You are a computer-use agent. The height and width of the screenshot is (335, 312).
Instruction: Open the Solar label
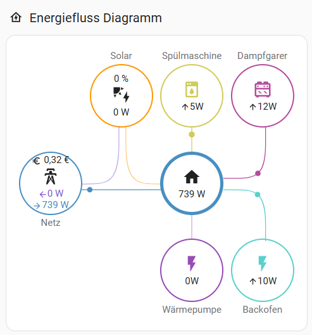pyautogui.click(x=121, y=56)
